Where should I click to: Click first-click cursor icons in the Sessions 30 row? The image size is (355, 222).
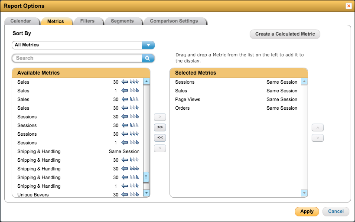tap(134, 125)
